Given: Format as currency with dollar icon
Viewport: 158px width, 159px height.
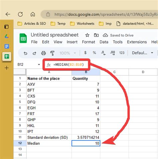Looking at the screenshot, I should [85, 53].
